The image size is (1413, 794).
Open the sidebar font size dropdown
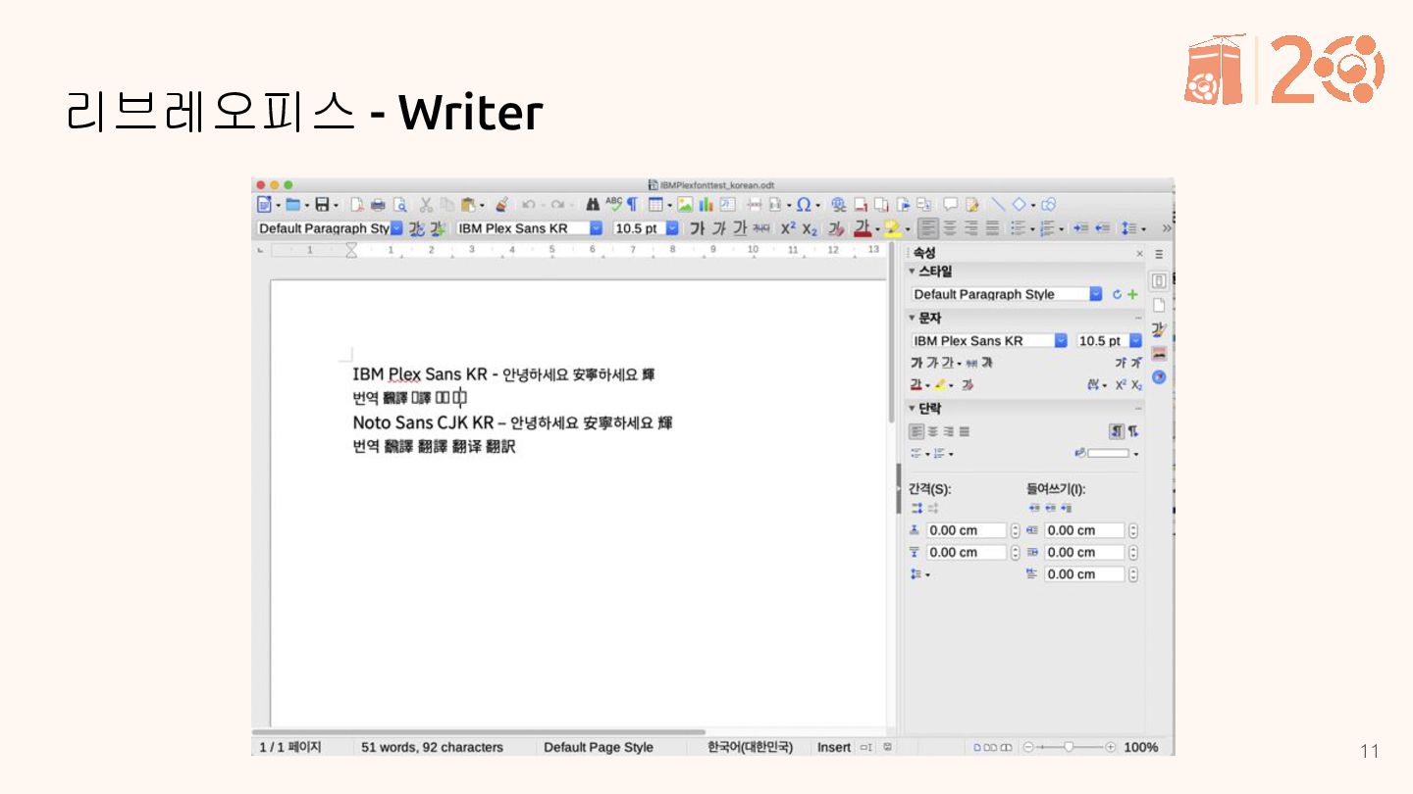click(1135, 340)
